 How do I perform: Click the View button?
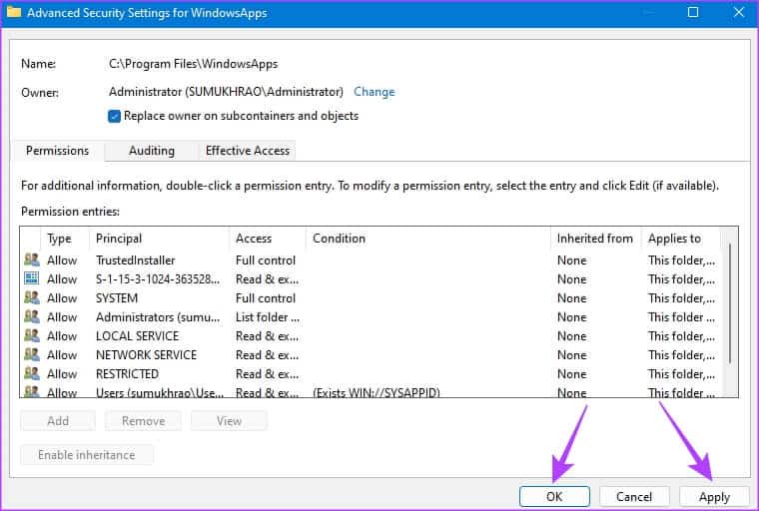(x=229, y=421)
